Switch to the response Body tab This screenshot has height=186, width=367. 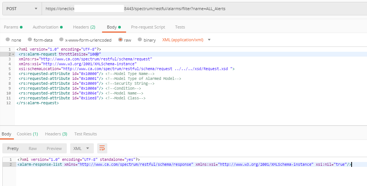[x=6, y=134]
